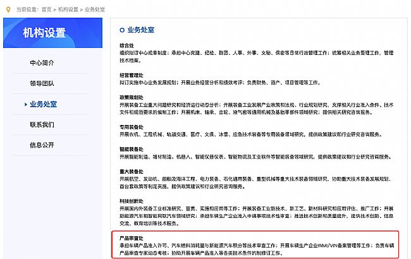
Task: Open 联系我们 in the sidebar
Action: (x=42, y=124)
